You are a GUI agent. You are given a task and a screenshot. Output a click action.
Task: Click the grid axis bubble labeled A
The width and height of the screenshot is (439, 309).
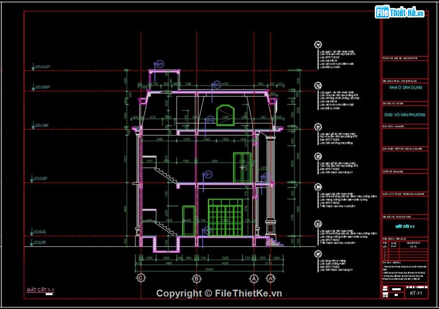pos(253,279)
